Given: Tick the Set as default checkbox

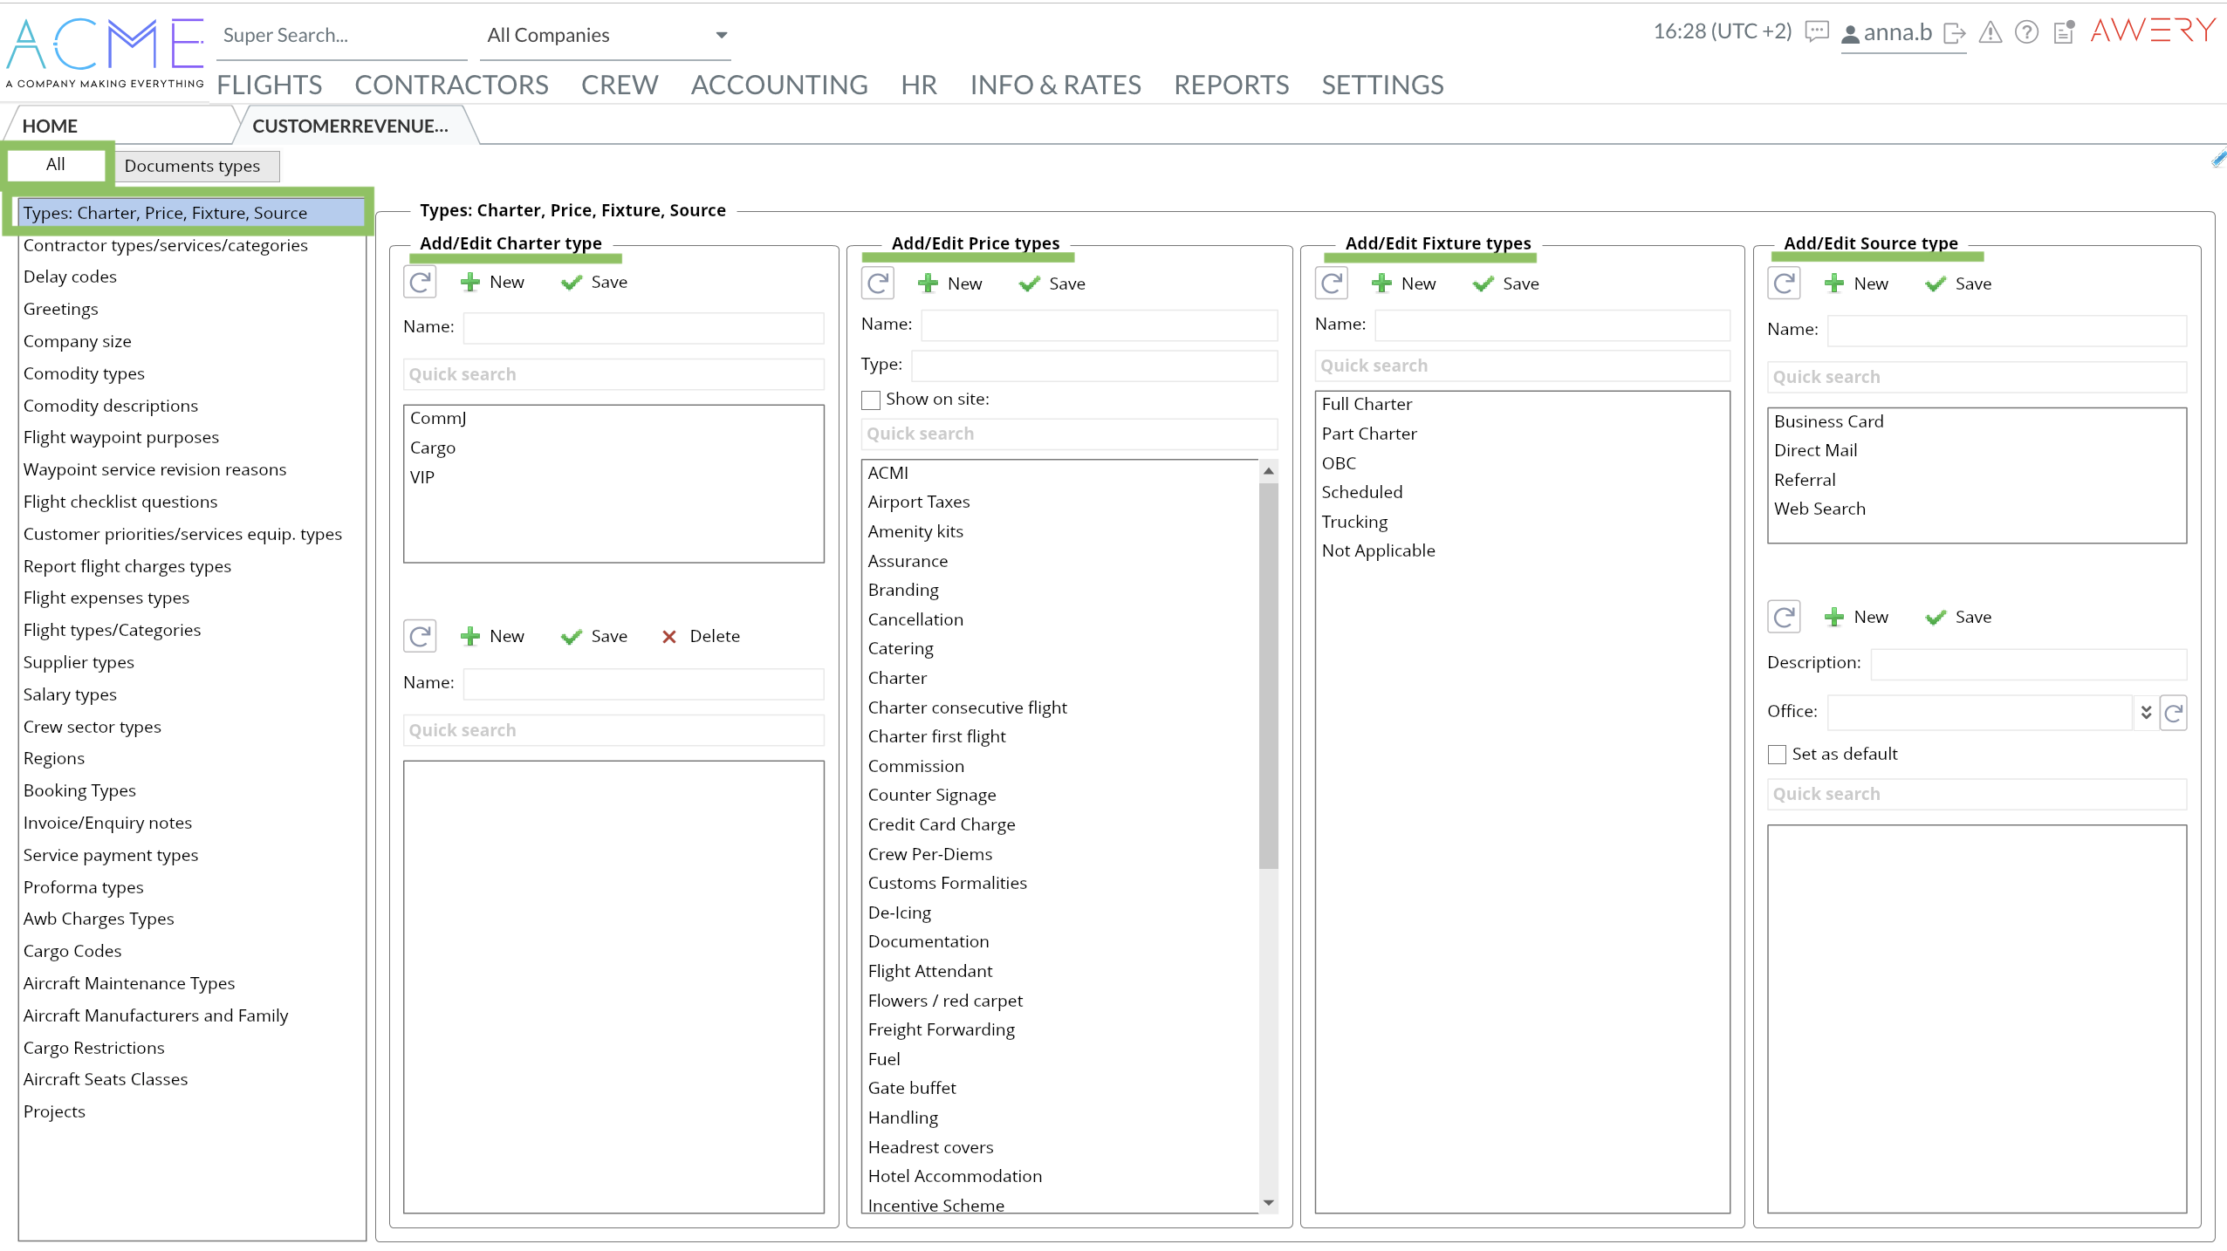Looking at the screenshot, I should [x=1777, y=754].
